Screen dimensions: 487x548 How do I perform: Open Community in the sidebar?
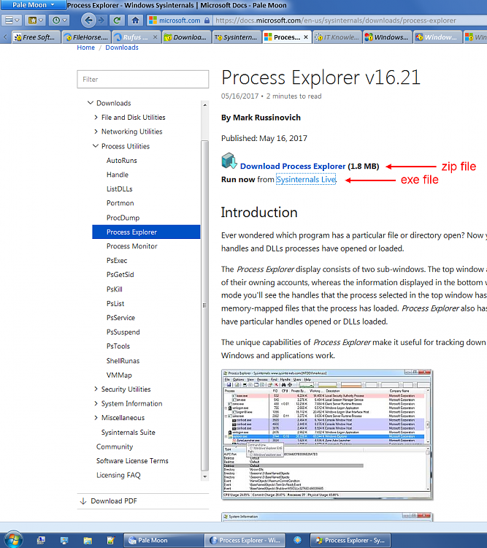[115, 446]
